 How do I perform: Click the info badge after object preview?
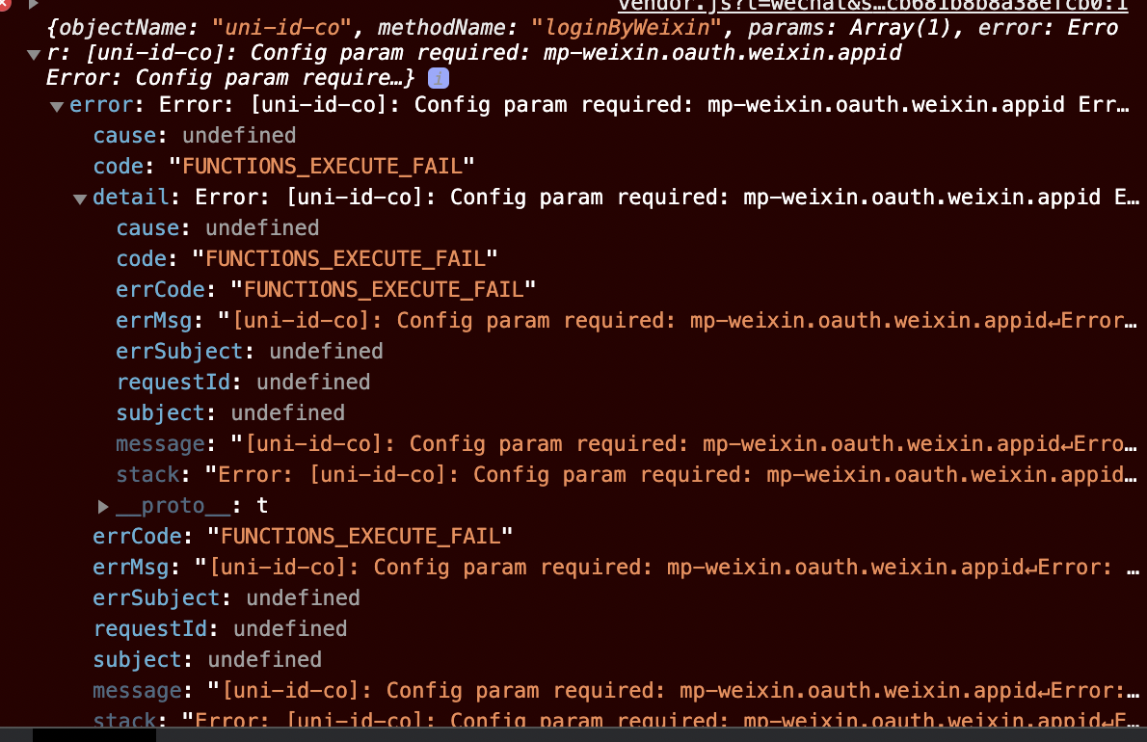(438, 78)
